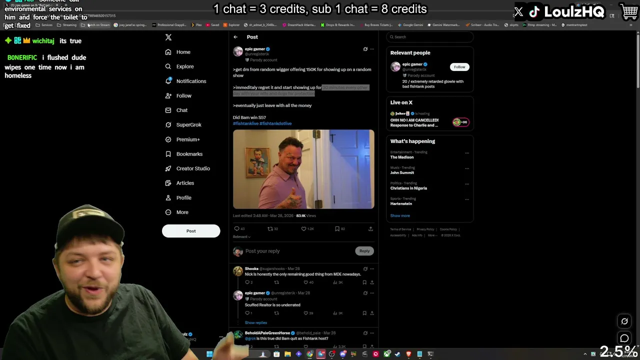640x360 pixels.
Task: Click the X logo in the sidebar
Action: coord(168,37)
